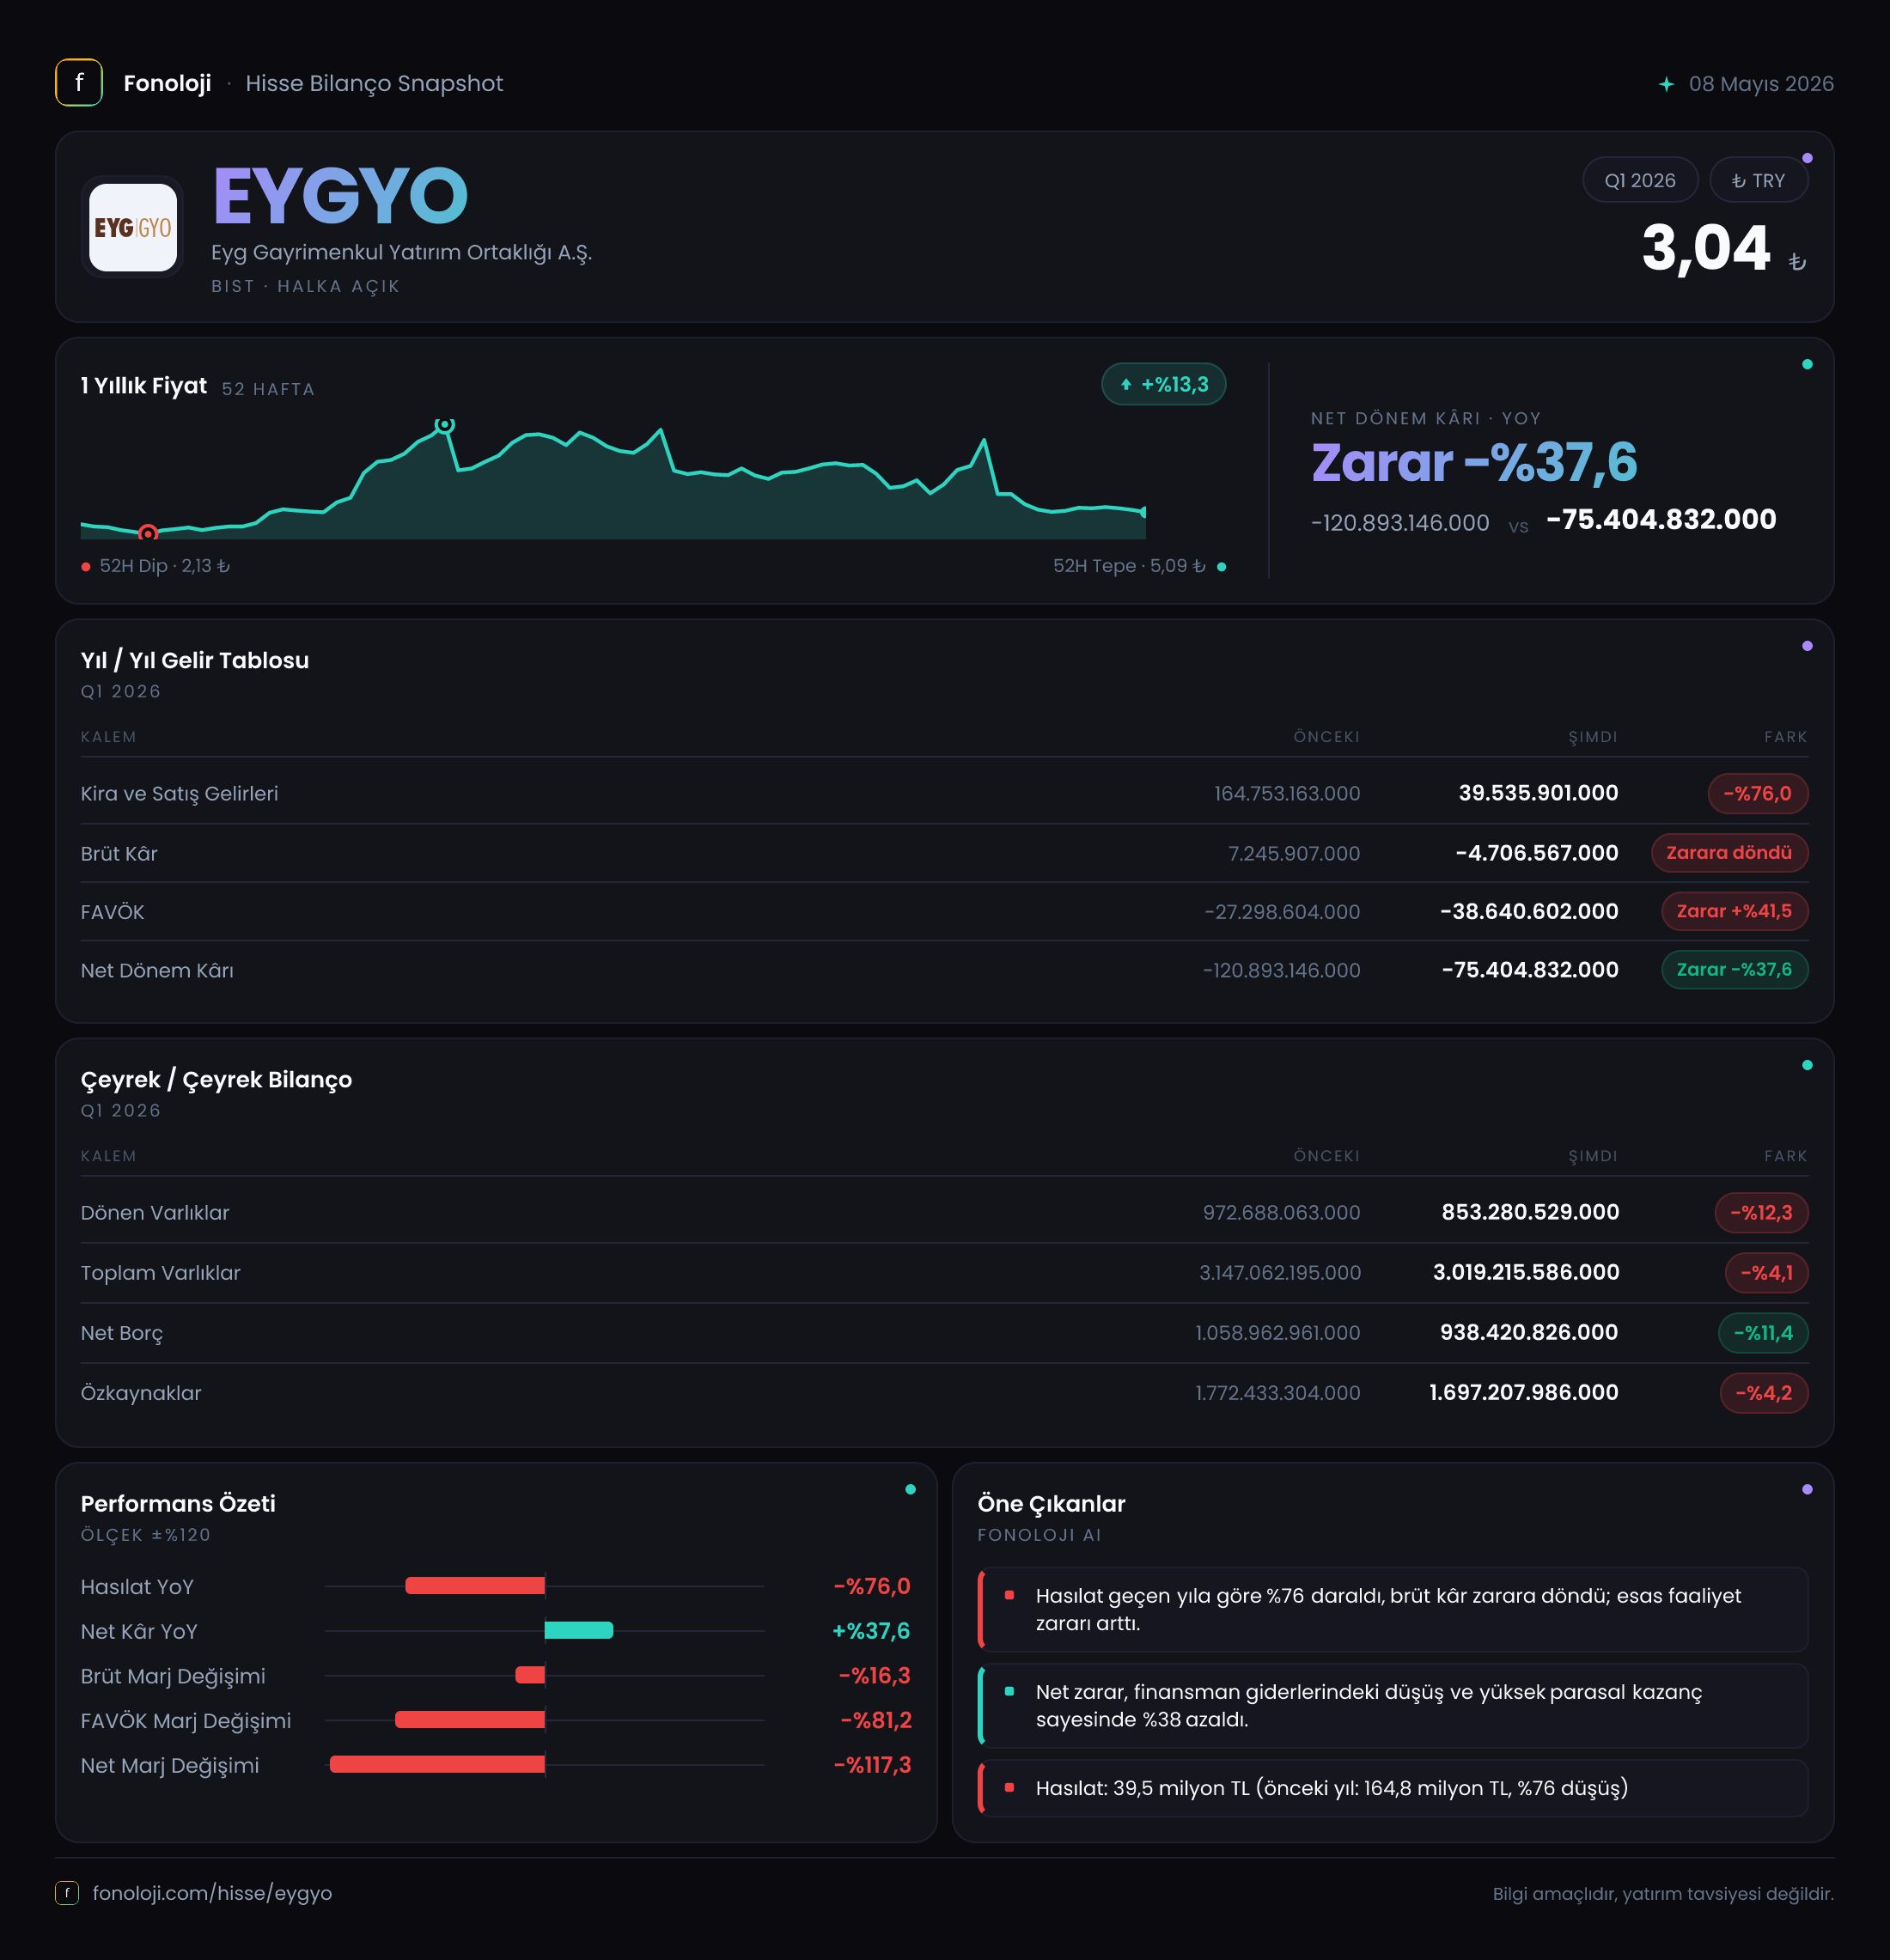Click '52H Tepe · 5,09 ₺' label
The width and height of the screenshot is (1890, 1960).
tap(1129, 567)
